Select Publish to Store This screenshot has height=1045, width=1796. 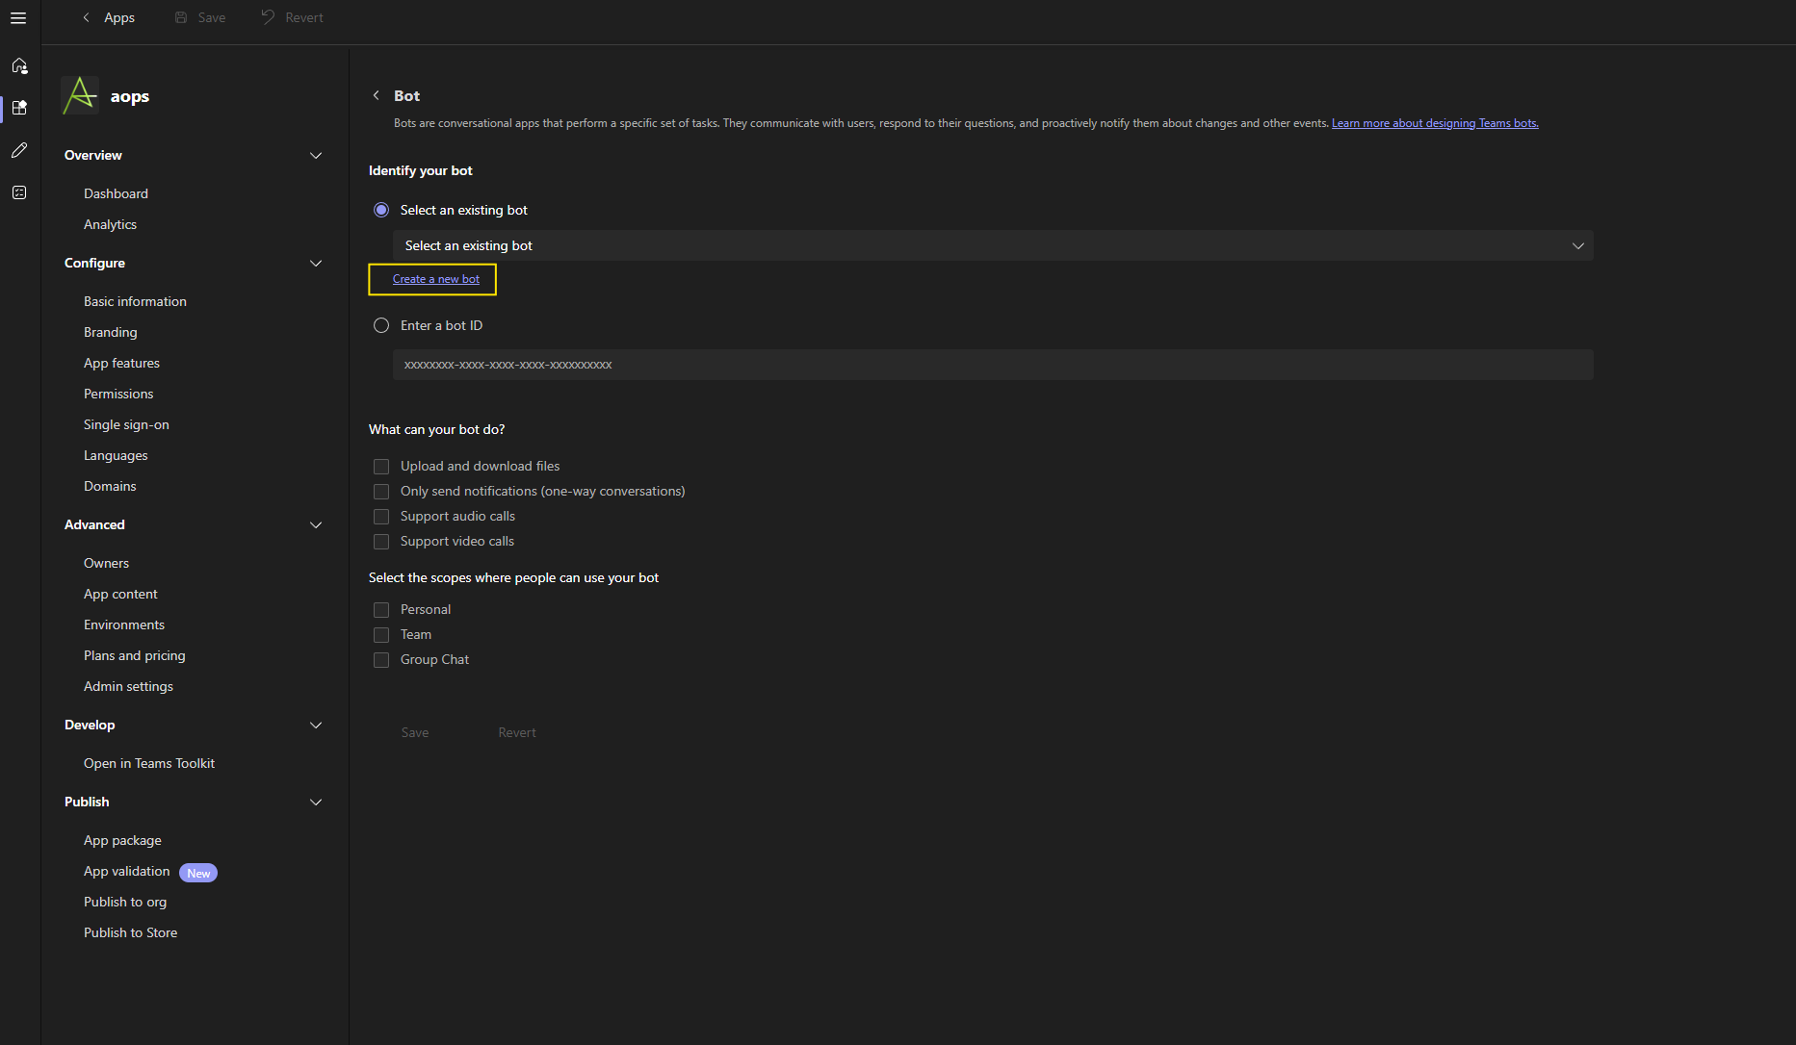[x=130, y=932]
